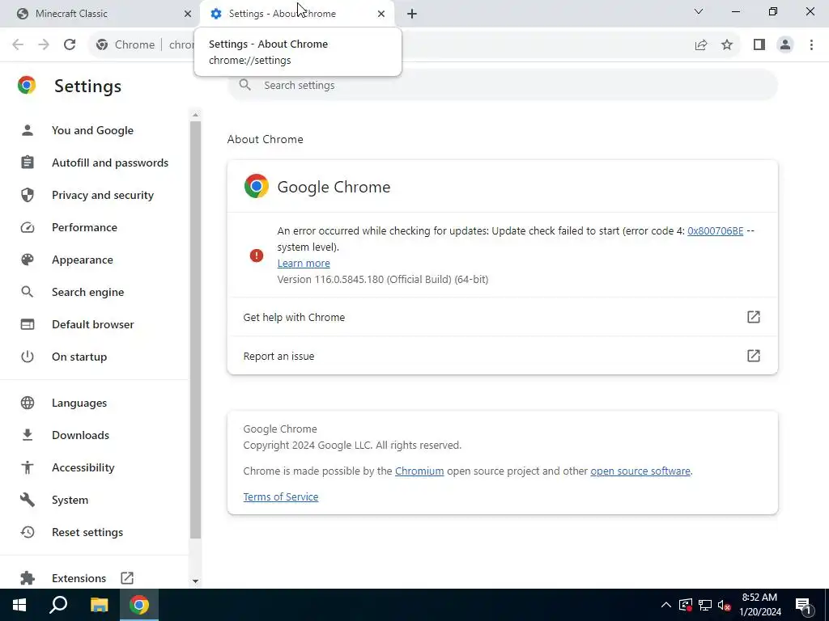The image size is (829, 621).
Task: Close the Minecraft Classic tab
Action: tap(187, 14)
